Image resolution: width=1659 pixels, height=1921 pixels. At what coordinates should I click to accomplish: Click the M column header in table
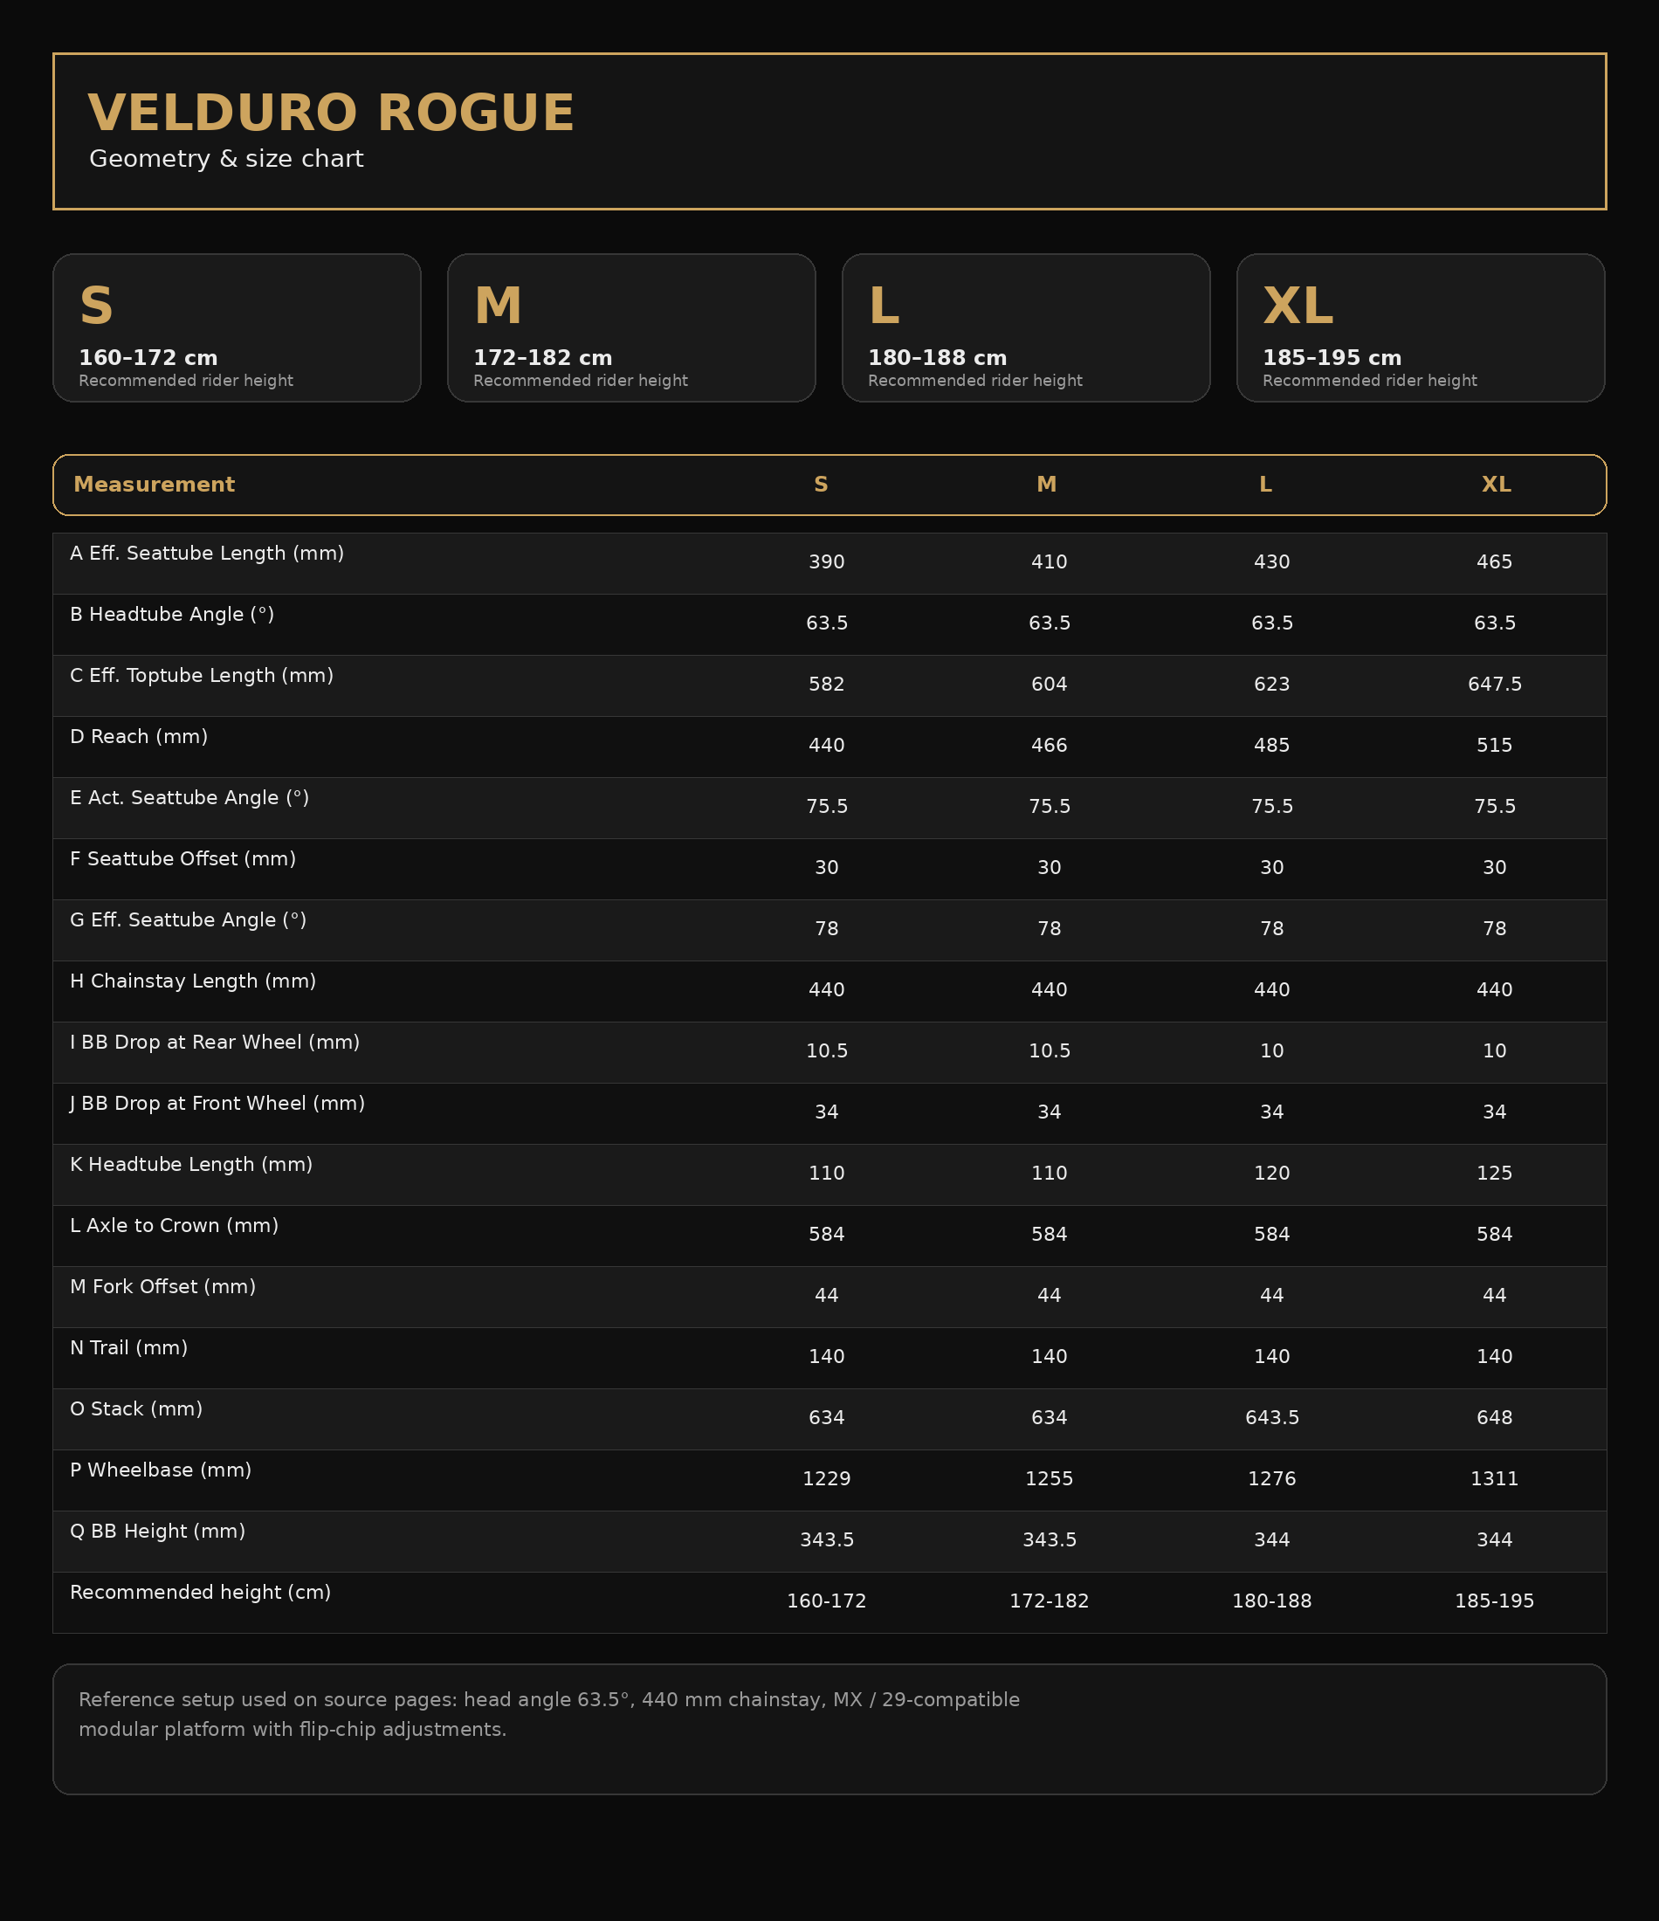point(1046,485)
